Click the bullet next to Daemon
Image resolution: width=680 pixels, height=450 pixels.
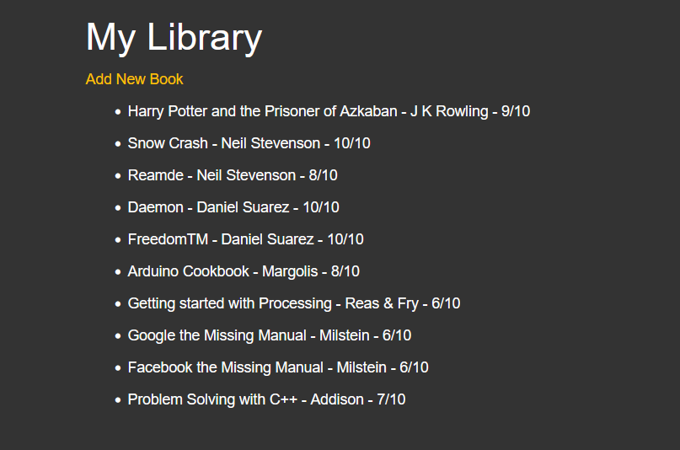(118, 207)
